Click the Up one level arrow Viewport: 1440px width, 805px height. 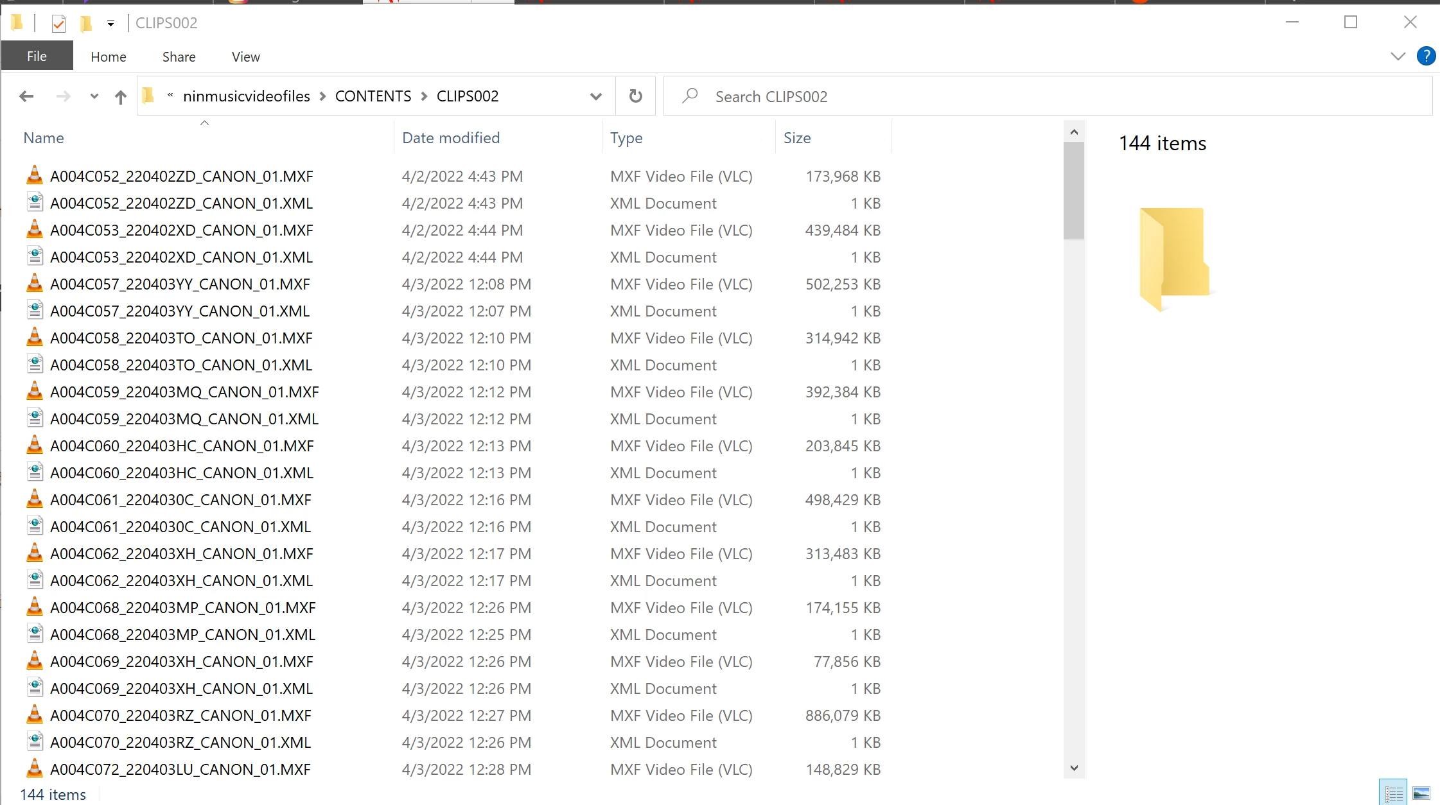[121, 96]
